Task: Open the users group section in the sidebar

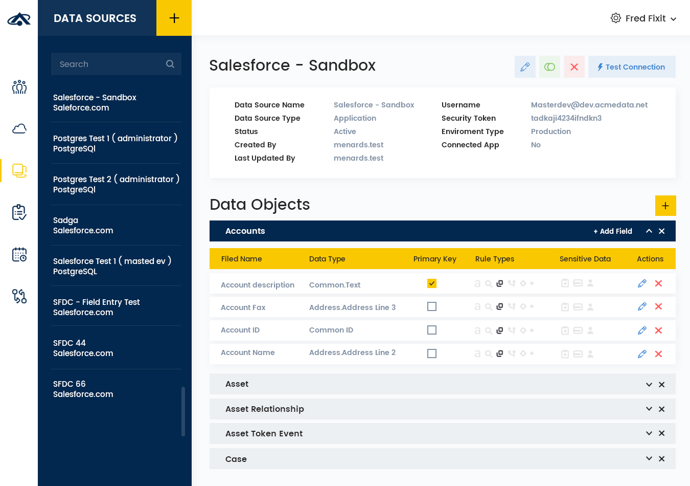Action: point(19,87)
